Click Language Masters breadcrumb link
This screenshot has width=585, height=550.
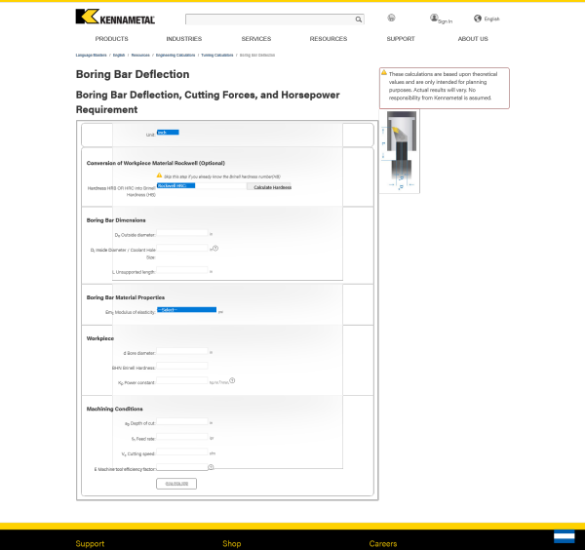[x=91, y=56]
